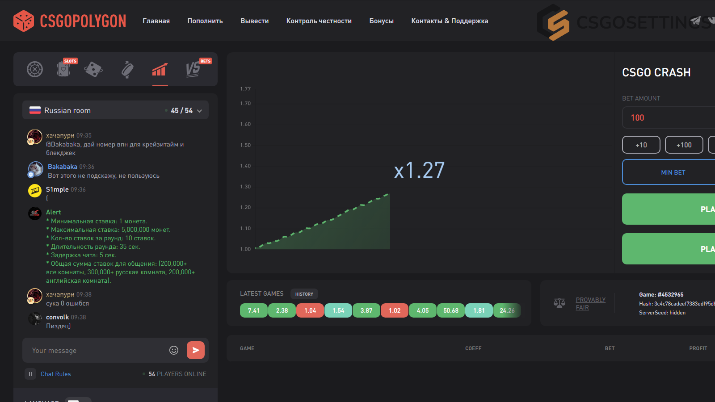Screen dimensions: 715x402
Task: Open the coinflip game icon
Action: tap(127, 69)
